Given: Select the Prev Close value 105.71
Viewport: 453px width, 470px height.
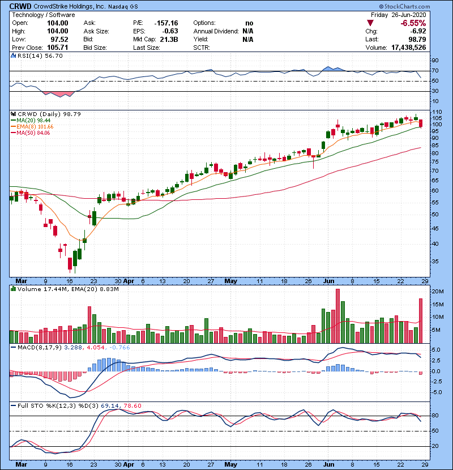Looking at the screenshot, I should pos(58,48).
